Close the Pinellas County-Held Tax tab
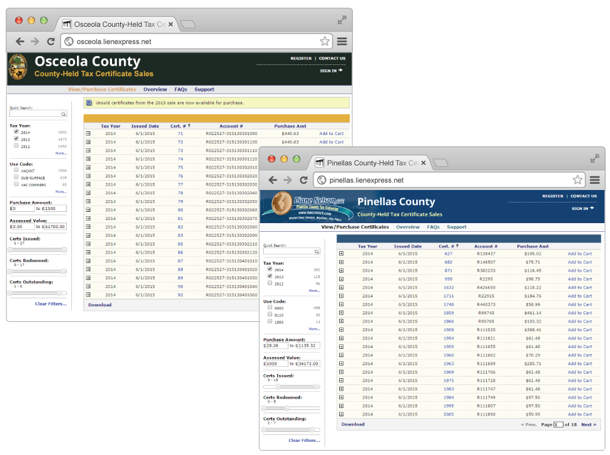 424,162
